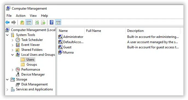Click the Services and Applications icon
Image resolution: width=188 pixels, height=100 pixels.
13,89
